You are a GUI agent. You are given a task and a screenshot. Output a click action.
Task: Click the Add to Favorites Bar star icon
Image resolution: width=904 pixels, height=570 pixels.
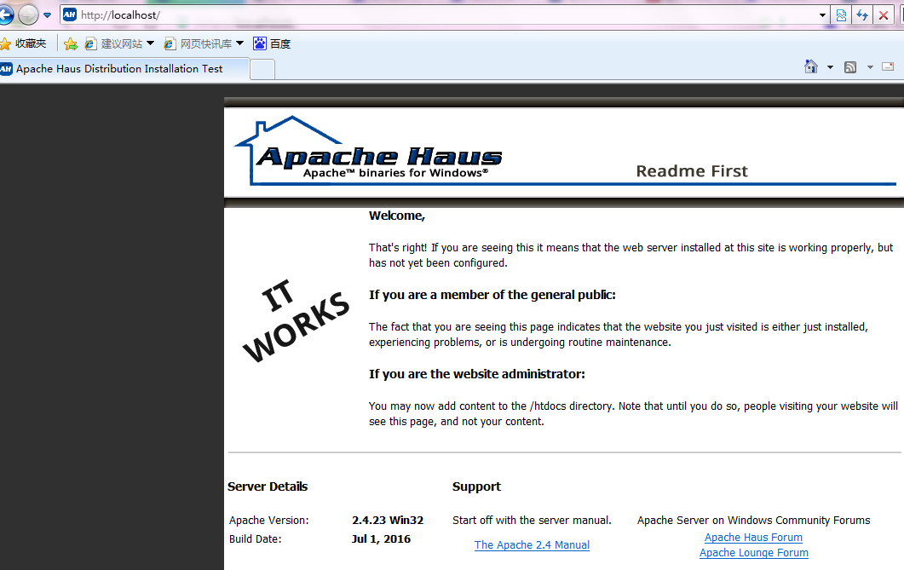pos(71,43)
